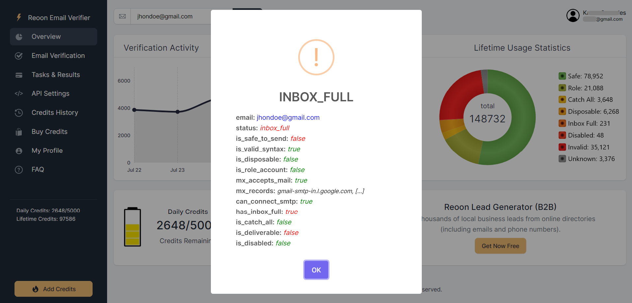Viewport: 632px width, 303px height.
Task: Expand the truncated mx_records list
Action: point(360,191)
